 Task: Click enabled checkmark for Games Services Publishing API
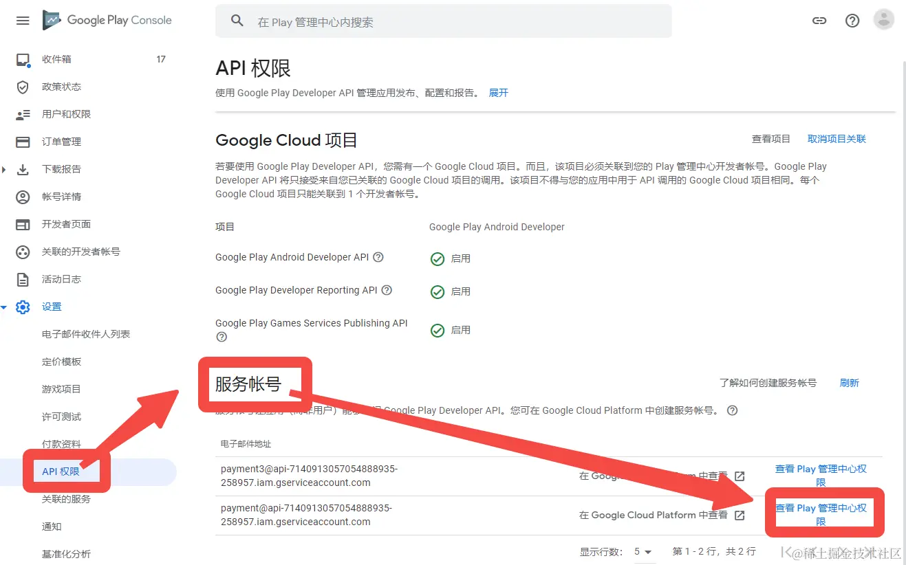[437, 330]
